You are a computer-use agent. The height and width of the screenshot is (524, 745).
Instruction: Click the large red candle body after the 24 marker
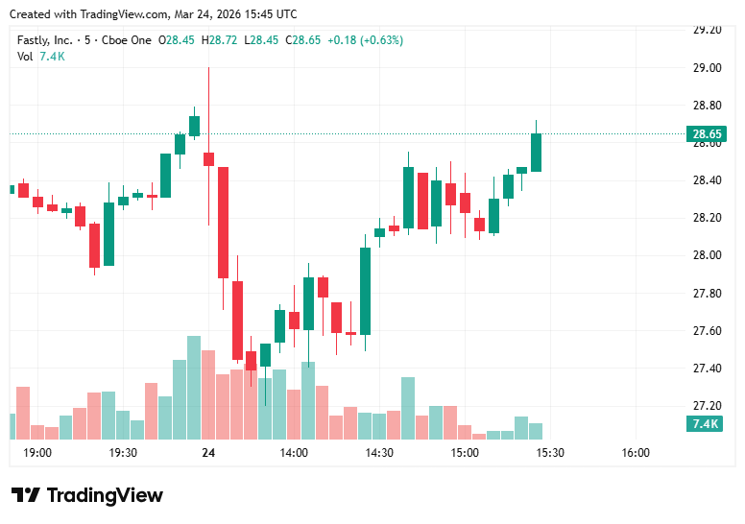223,222
